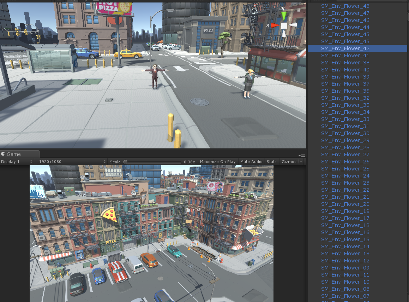The width and height of the screenshot is (409, 302).
Task: Click the Scale slider handle in Game view
Action: tap(126, 162)
